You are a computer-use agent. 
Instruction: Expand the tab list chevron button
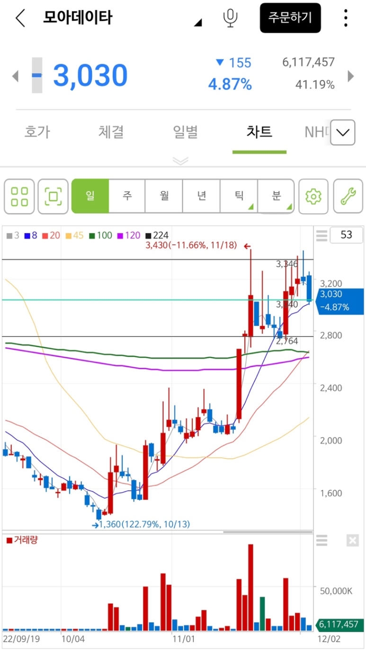tap(343, 132)
